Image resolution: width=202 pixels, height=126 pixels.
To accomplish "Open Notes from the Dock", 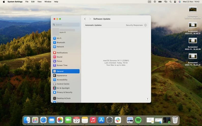I will [x=85, y=120].
